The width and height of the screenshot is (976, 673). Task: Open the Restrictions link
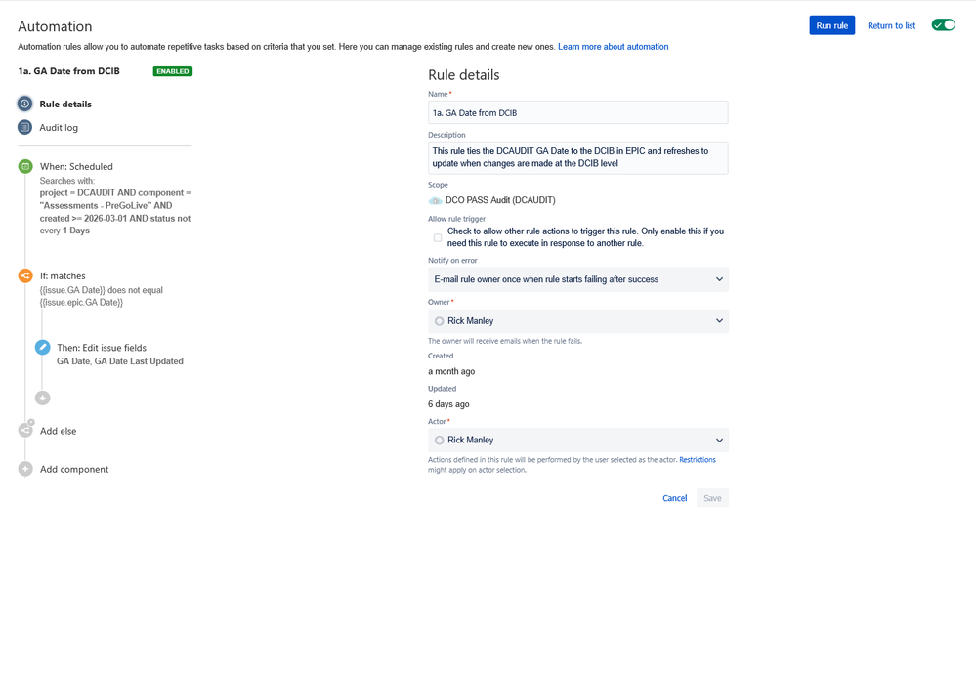pyautogui.click(x=698, y=460)
